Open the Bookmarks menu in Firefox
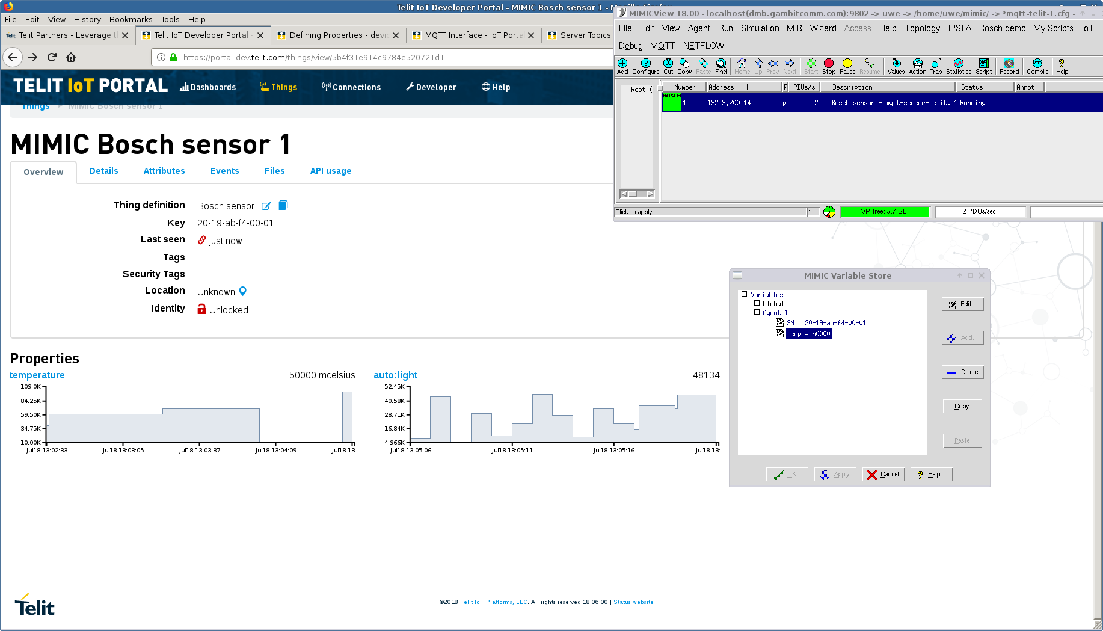 (131, 19)
